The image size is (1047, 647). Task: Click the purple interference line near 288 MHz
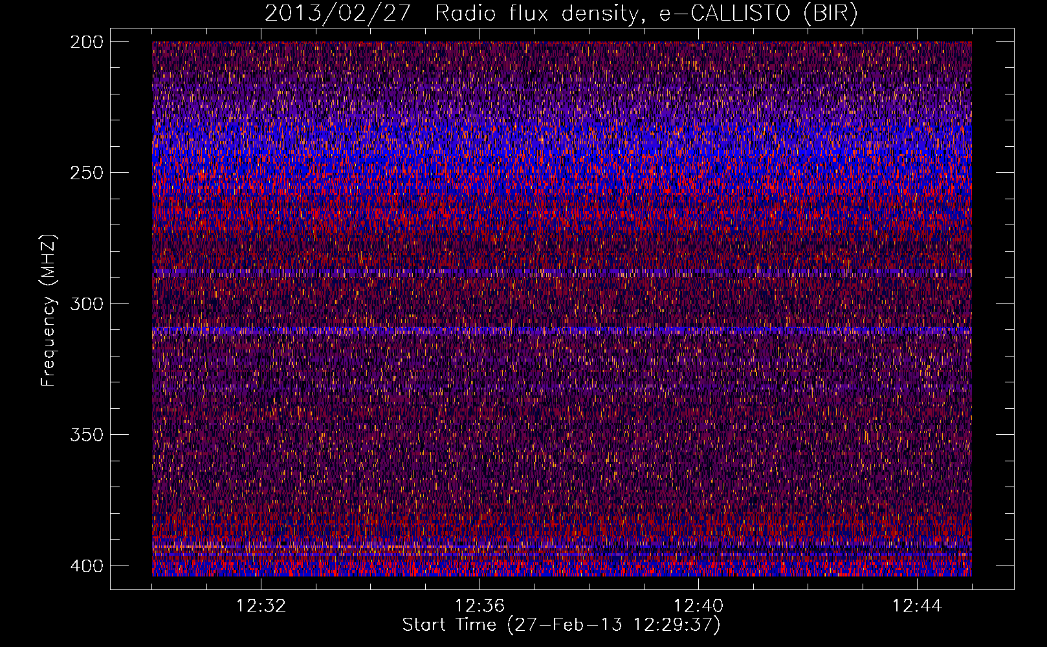(562, 272)
